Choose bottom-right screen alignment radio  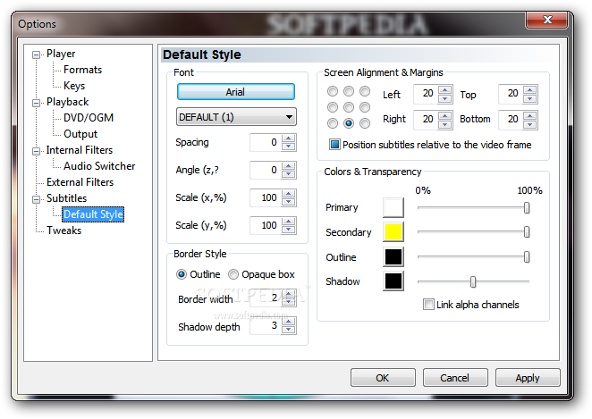coord(365,123)
